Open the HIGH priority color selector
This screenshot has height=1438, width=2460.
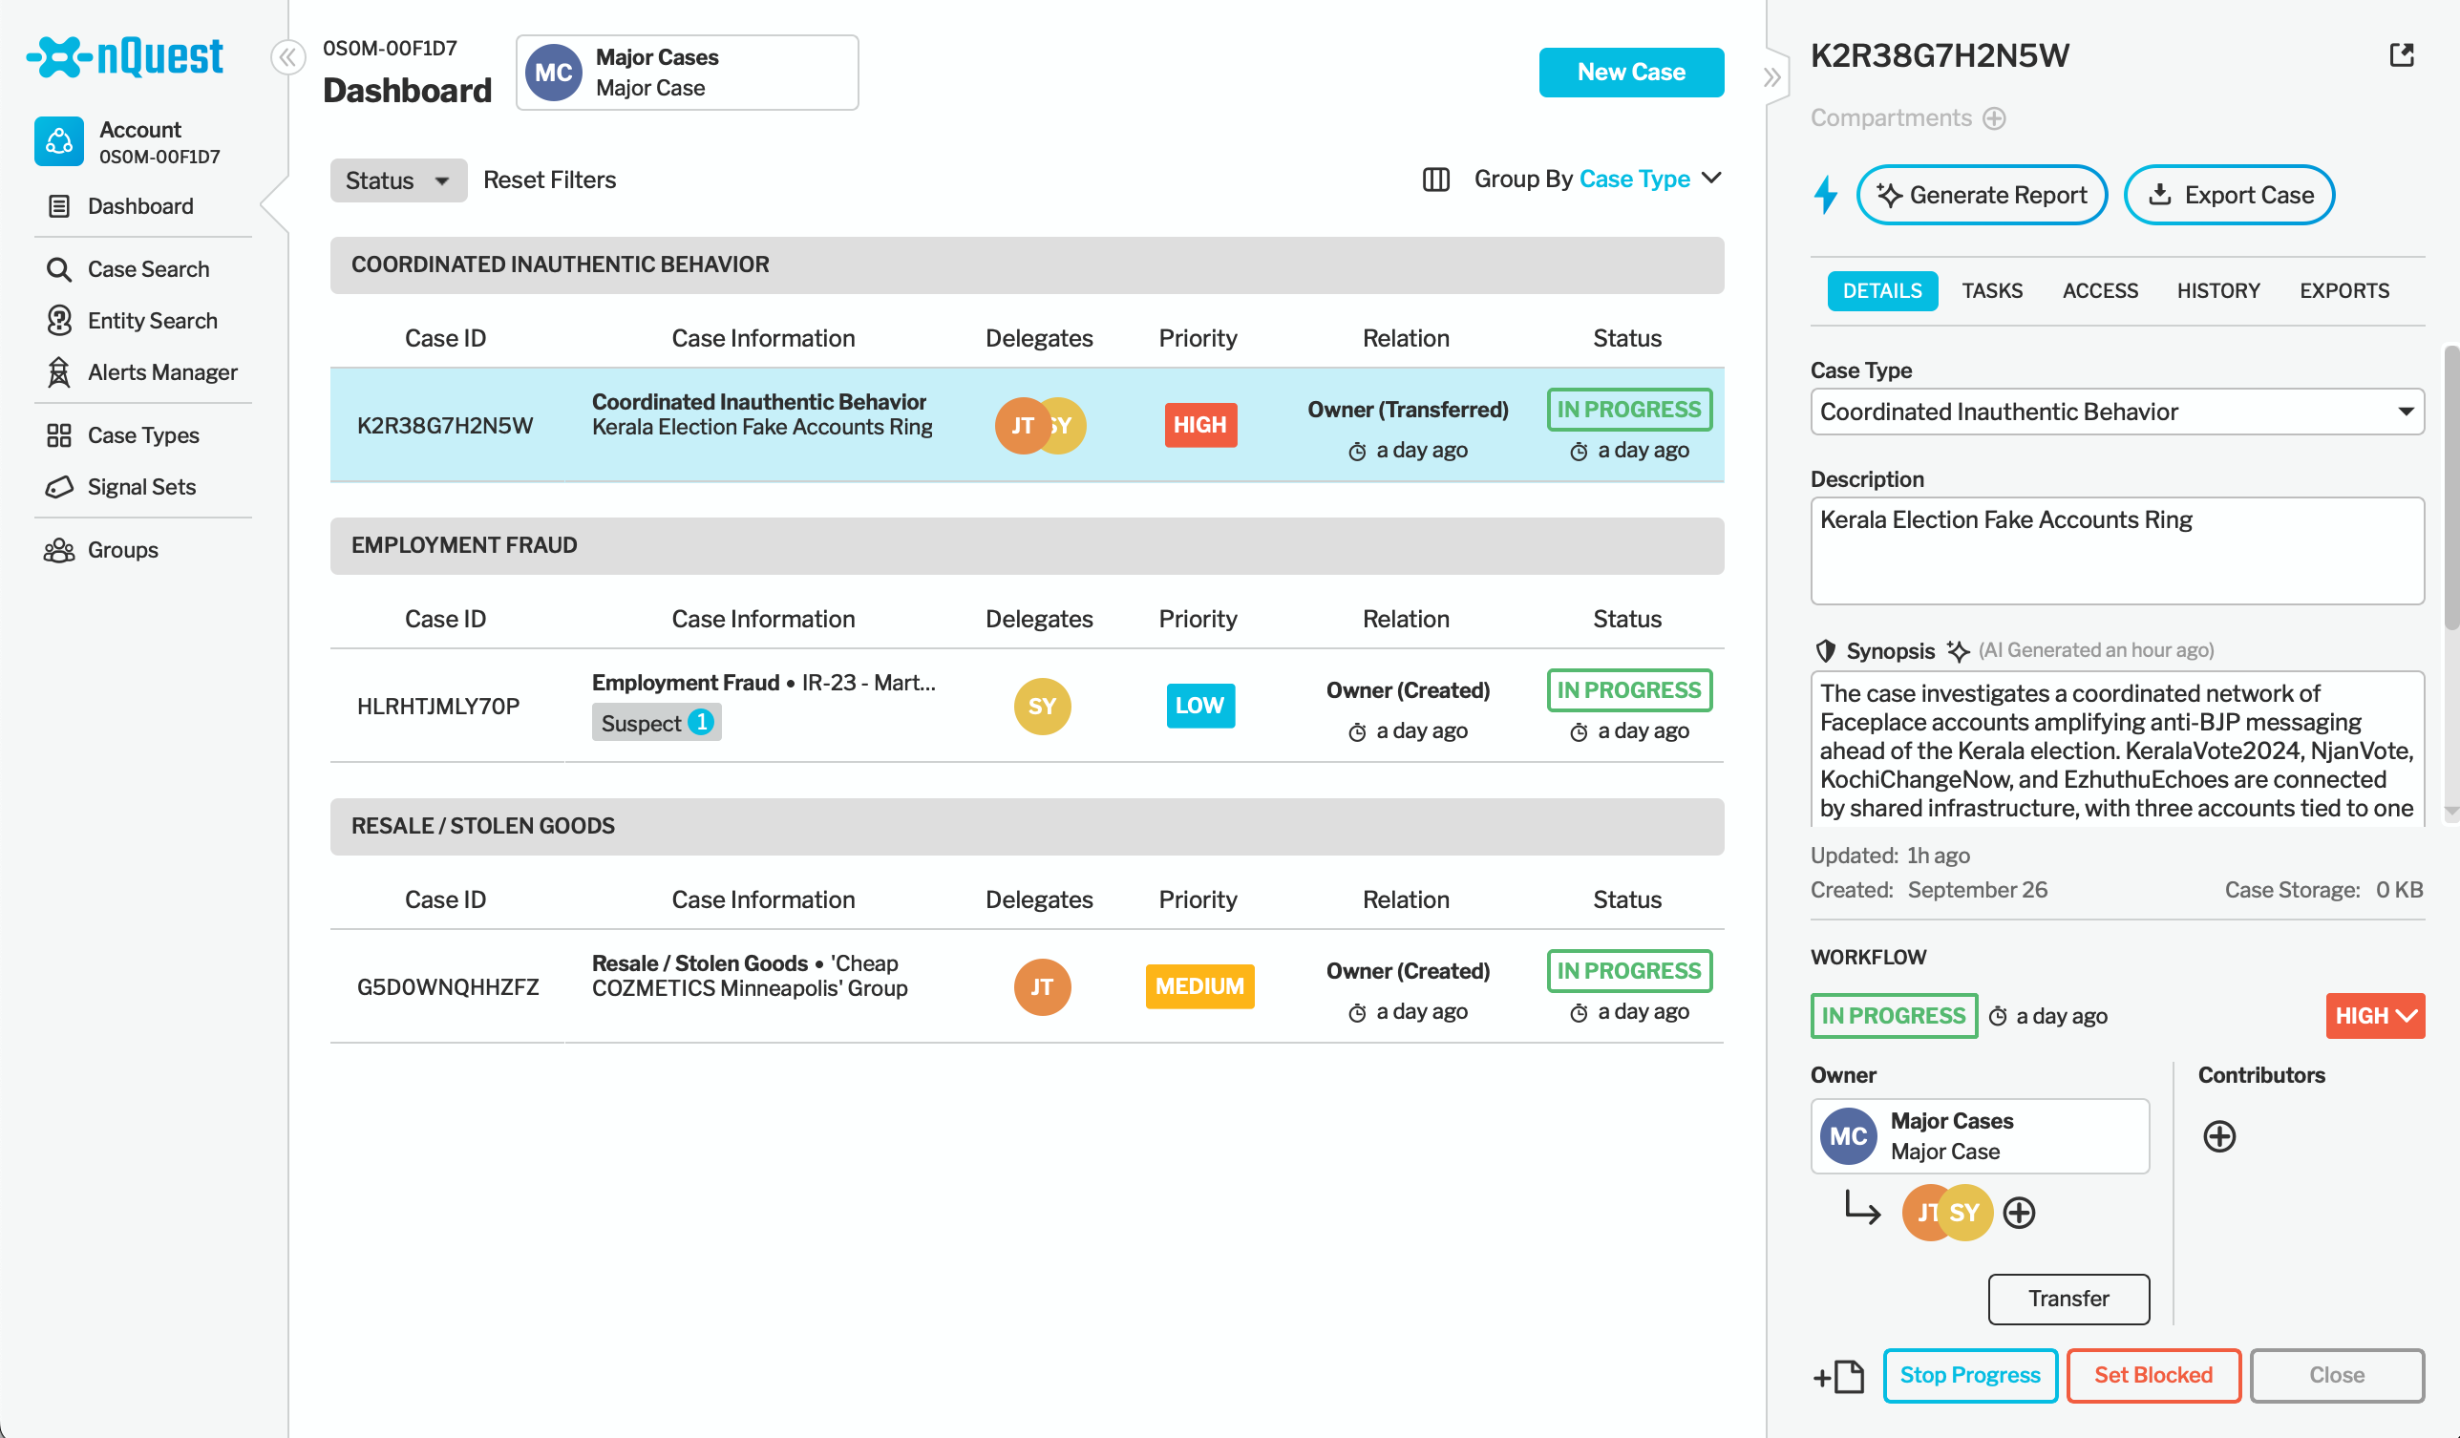coord(2374,1015)
